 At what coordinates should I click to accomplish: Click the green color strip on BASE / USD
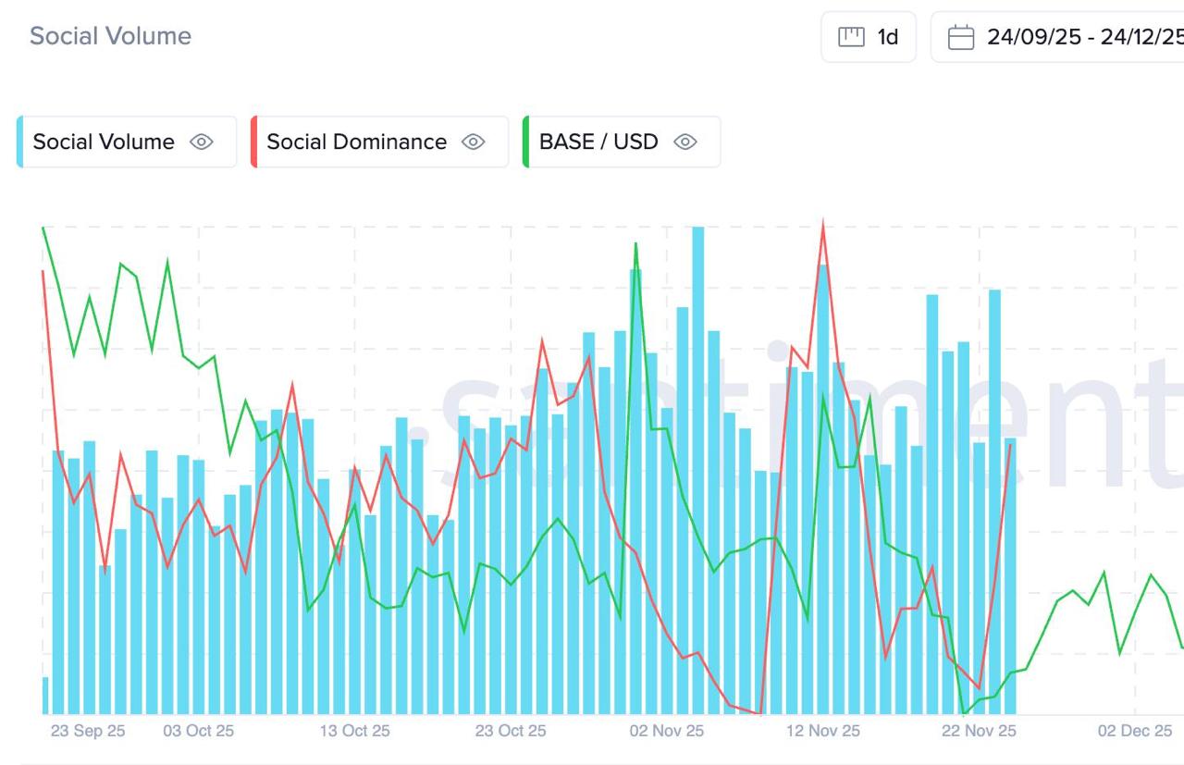(525, 142)
